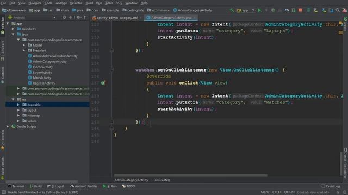Click the scroll from source target icon
348x195 pixels.
point(64,17)
